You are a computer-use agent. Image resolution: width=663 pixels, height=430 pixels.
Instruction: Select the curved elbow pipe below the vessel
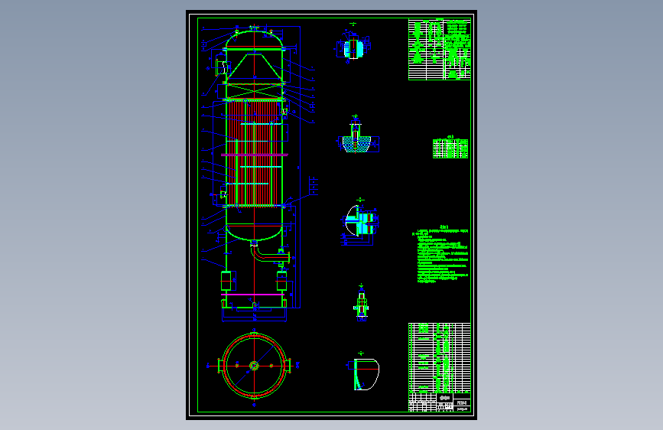point(269,252)
